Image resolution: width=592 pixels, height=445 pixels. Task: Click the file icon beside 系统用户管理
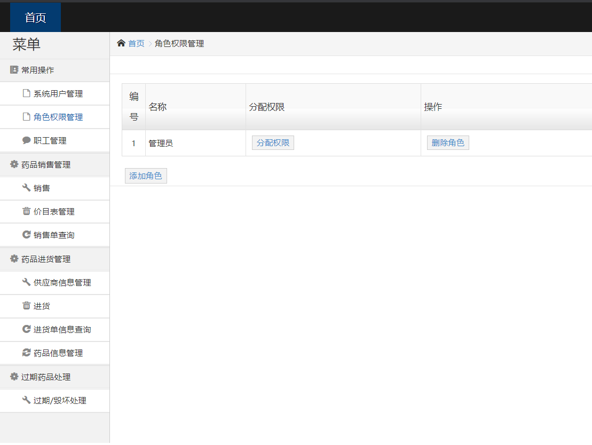click(x=26, y=93)
